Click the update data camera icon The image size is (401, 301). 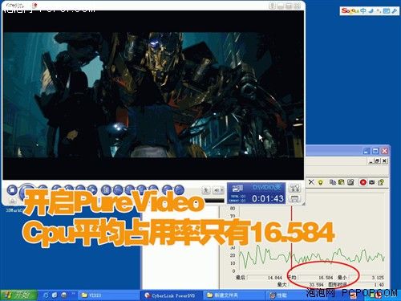pyautogui.click(x=372, y=182)
